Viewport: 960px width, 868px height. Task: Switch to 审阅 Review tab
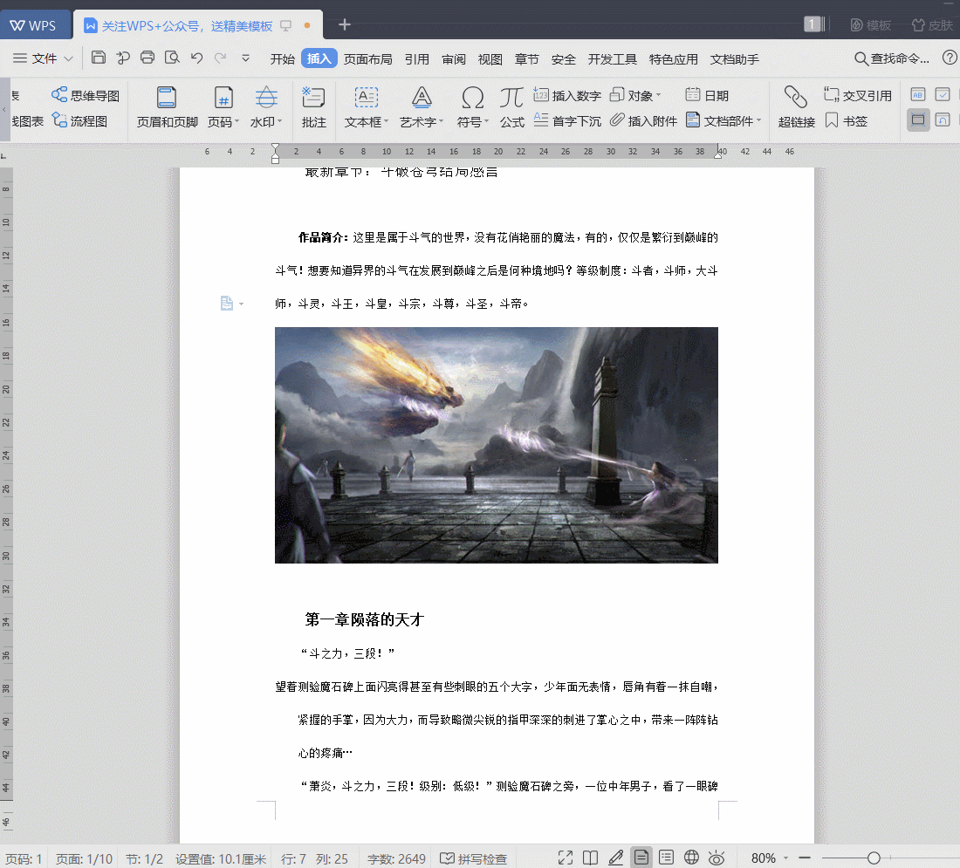(x=454, y=58)
